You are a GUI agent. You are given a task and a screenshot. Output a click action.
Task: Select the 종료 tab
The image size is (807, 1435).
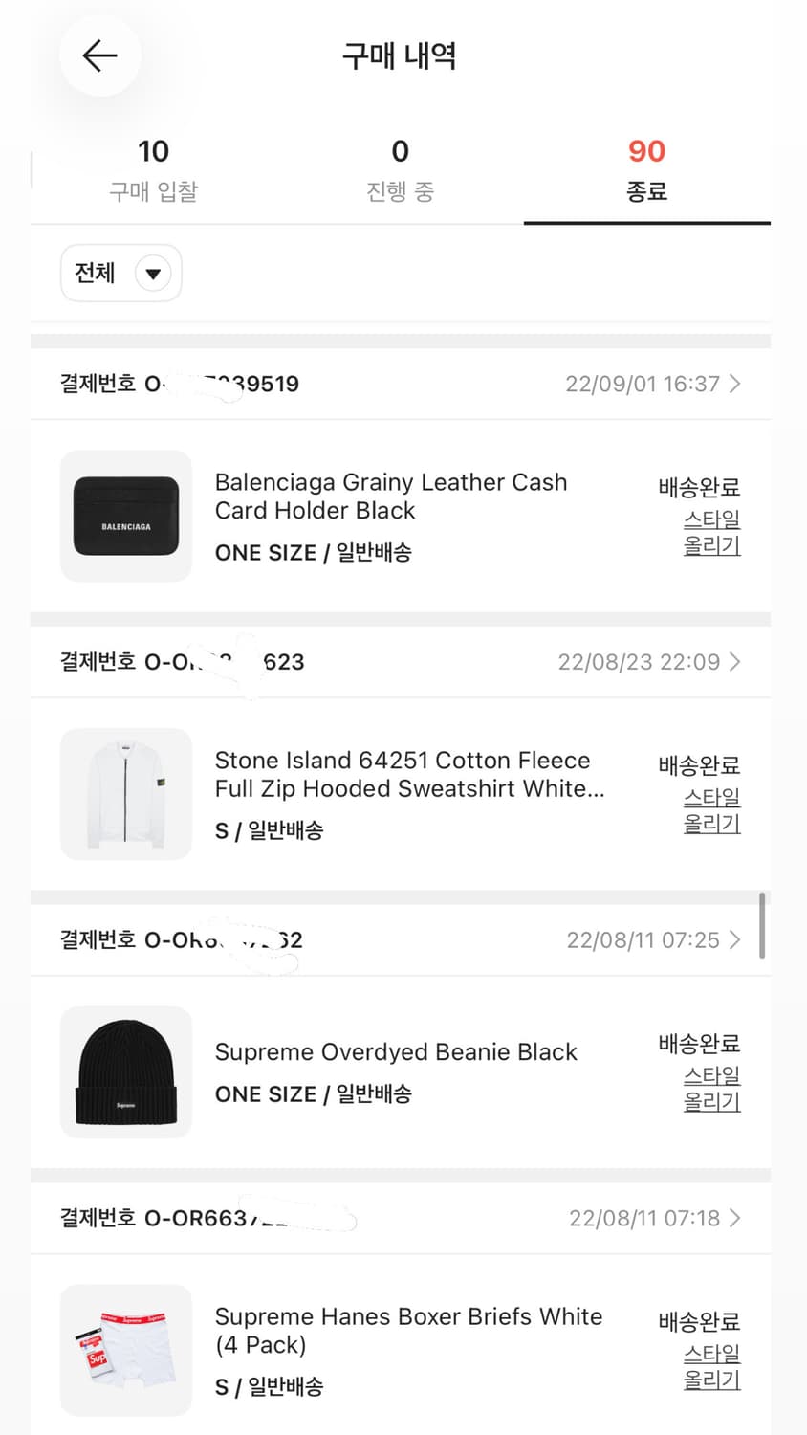[x=646, y=170]
